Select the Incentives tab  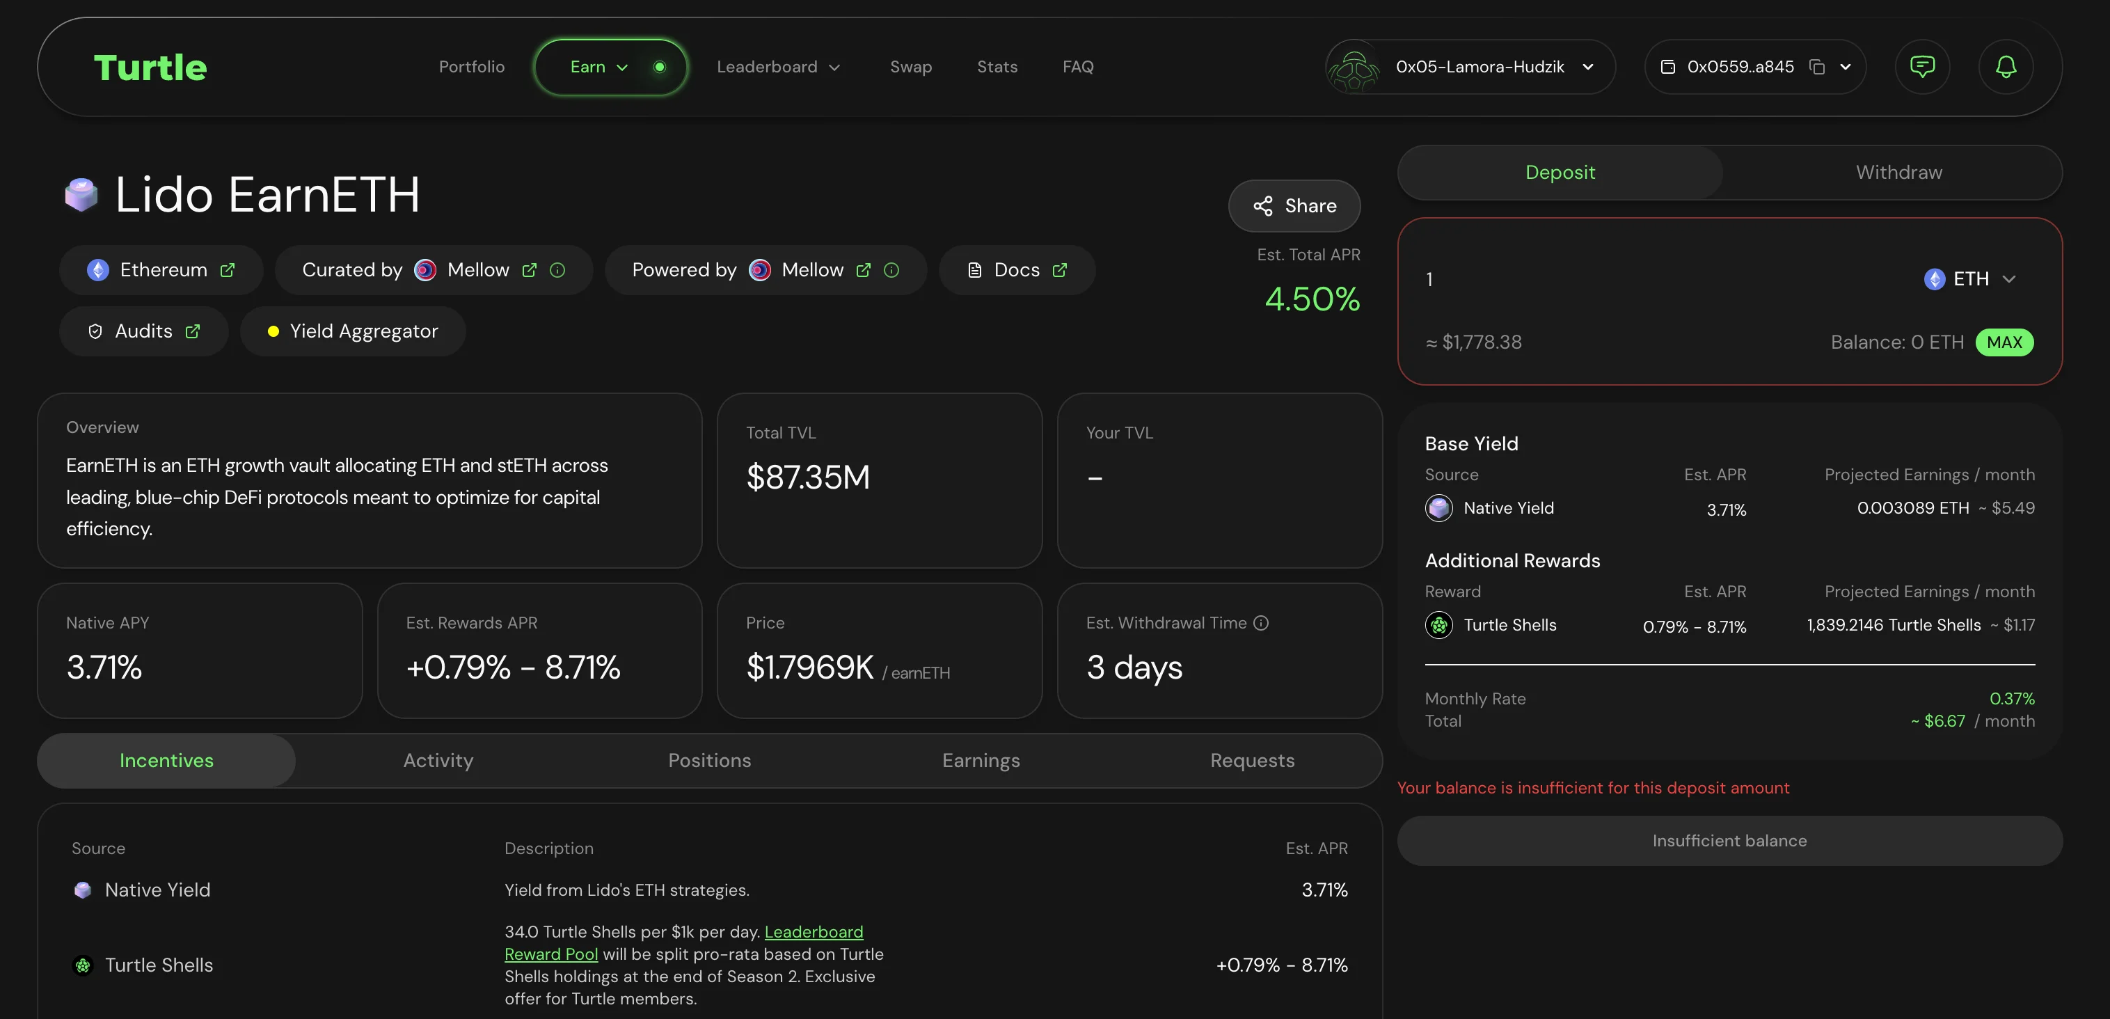pos(166,761)
